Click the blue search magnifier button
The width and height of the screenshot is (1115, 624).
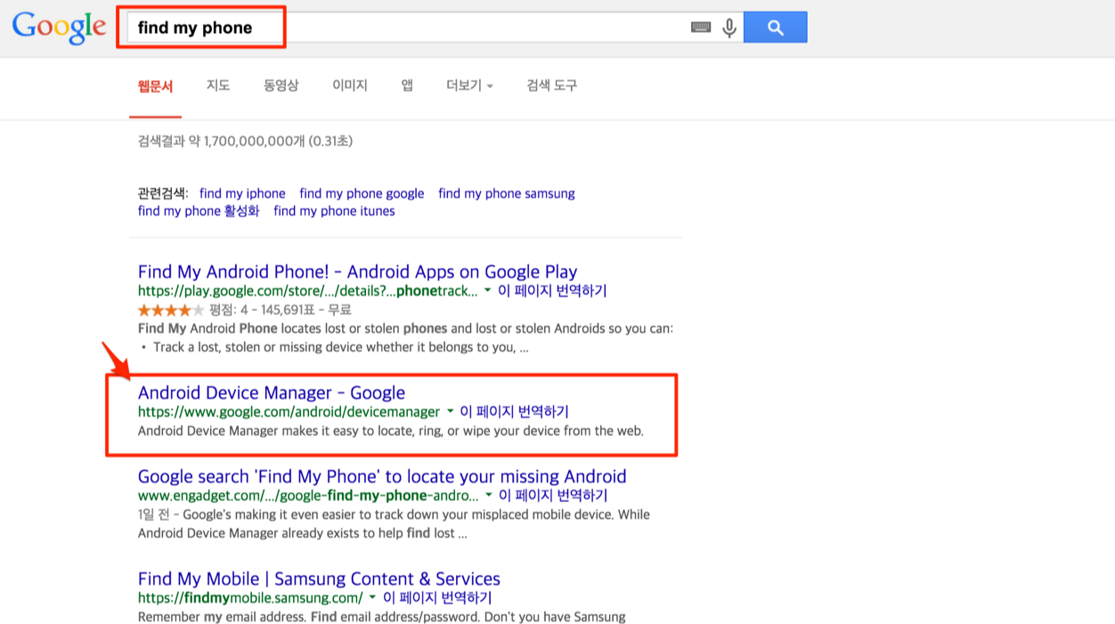[775, 28]
